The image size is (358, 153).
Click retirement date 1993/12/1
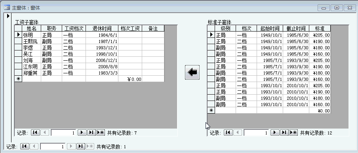click(102, 47)
